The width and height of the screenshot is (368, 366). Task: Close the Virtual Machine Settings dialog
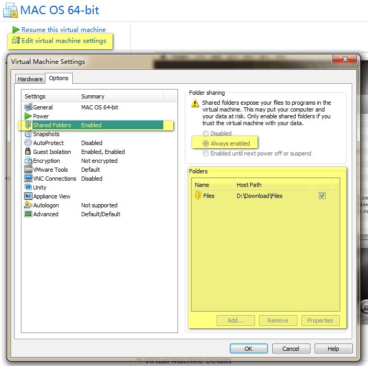pyautogui.click(x=345, y=59)
